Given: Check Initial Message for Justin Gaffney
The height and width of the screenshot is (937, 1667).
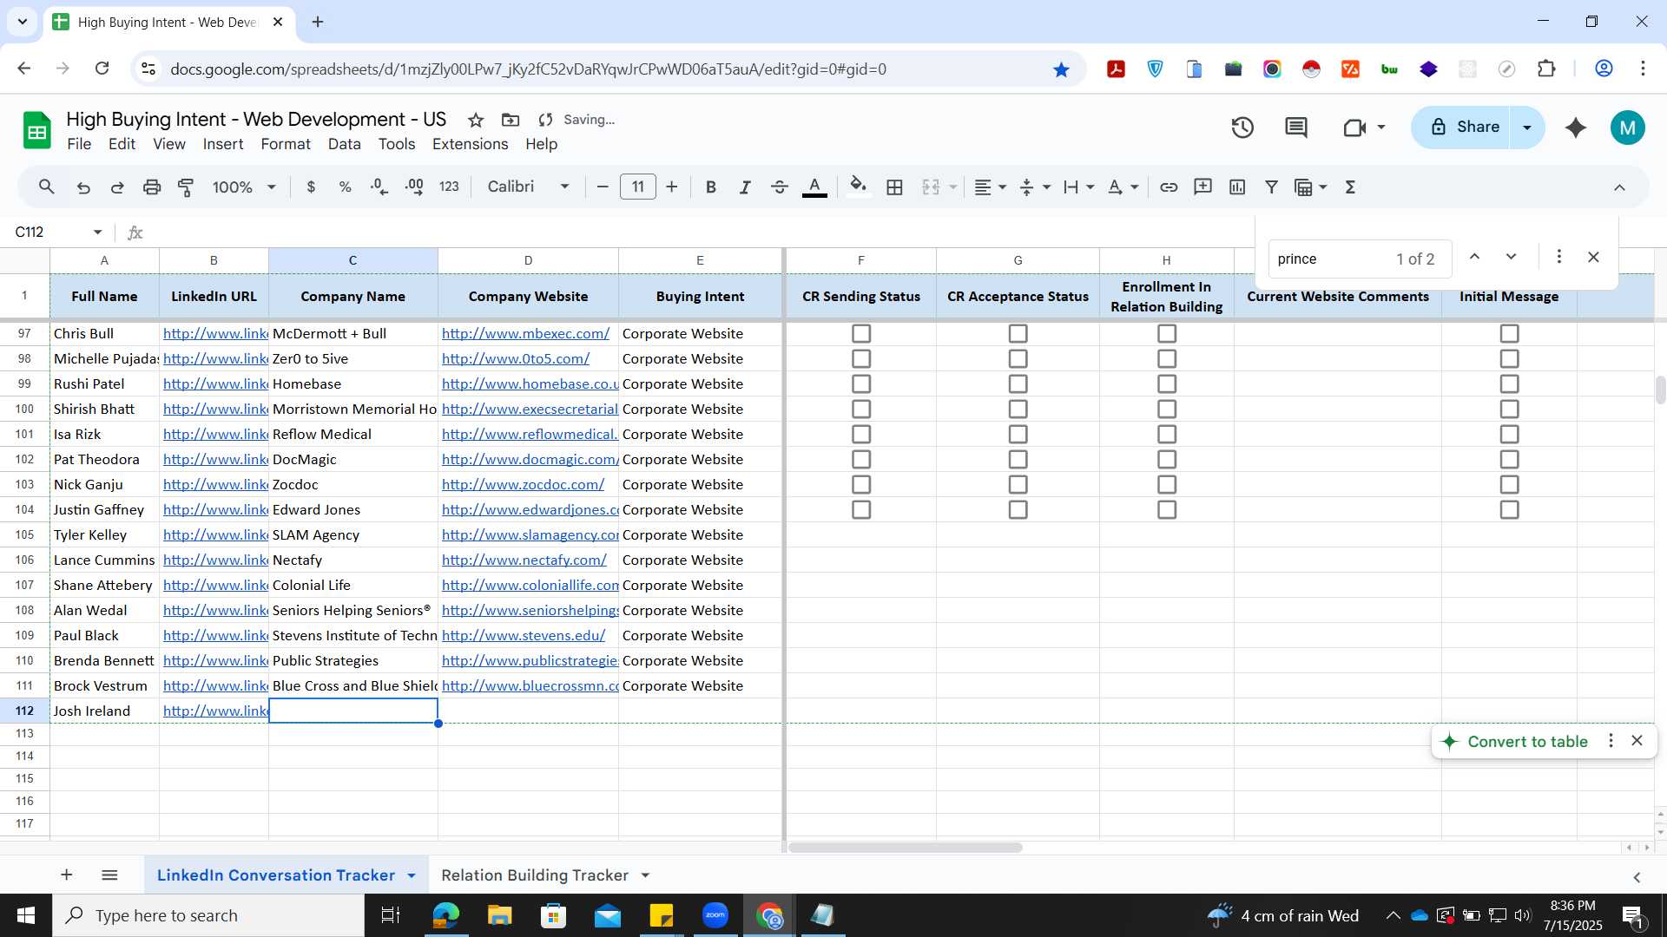Looking at the screenshot, I should (1510, 510).
